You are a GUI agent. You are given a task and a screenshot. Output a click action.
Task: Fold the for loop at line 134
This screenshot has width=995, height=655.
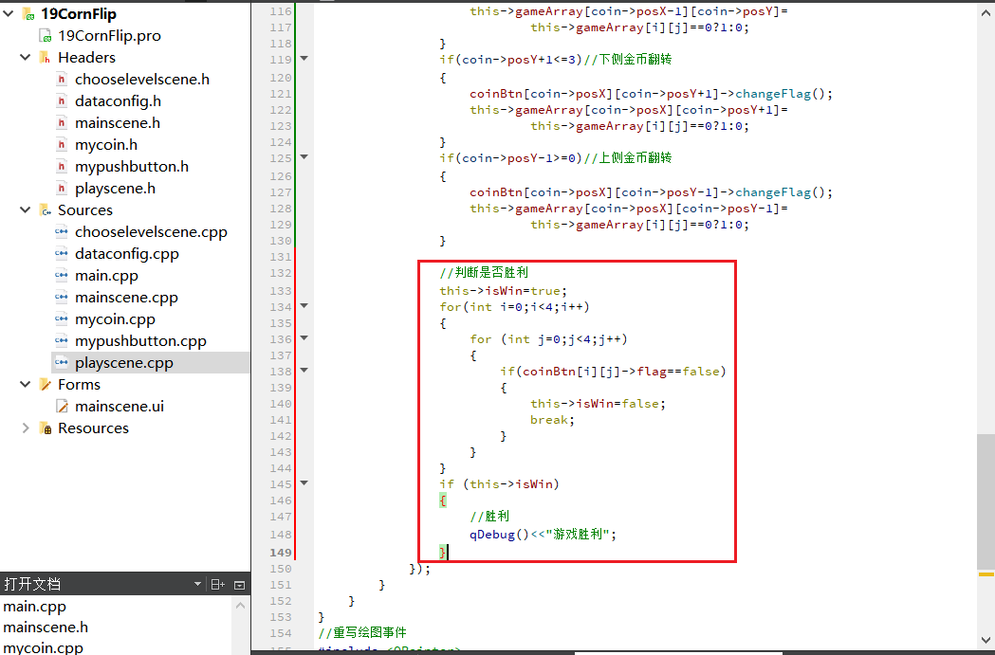(x=304, y=305)
